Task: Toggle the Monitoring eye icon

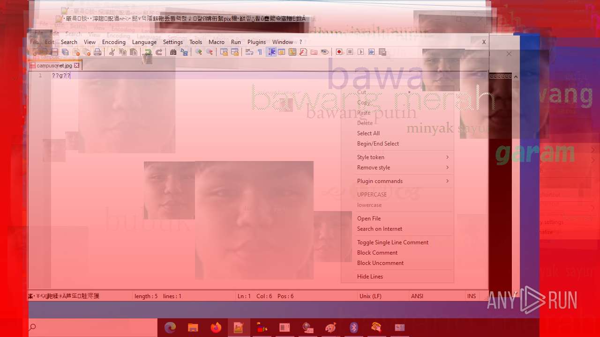Action: point(324,52)
